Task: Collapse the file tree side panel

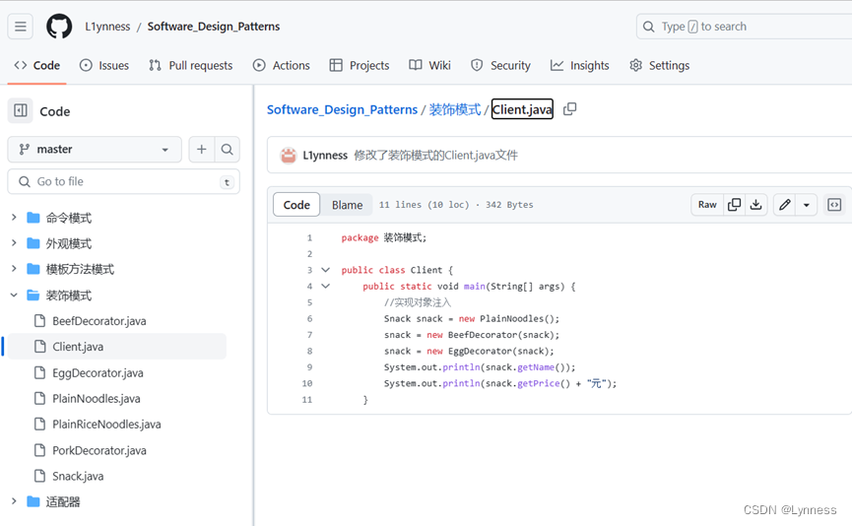Action: [20, 111]
